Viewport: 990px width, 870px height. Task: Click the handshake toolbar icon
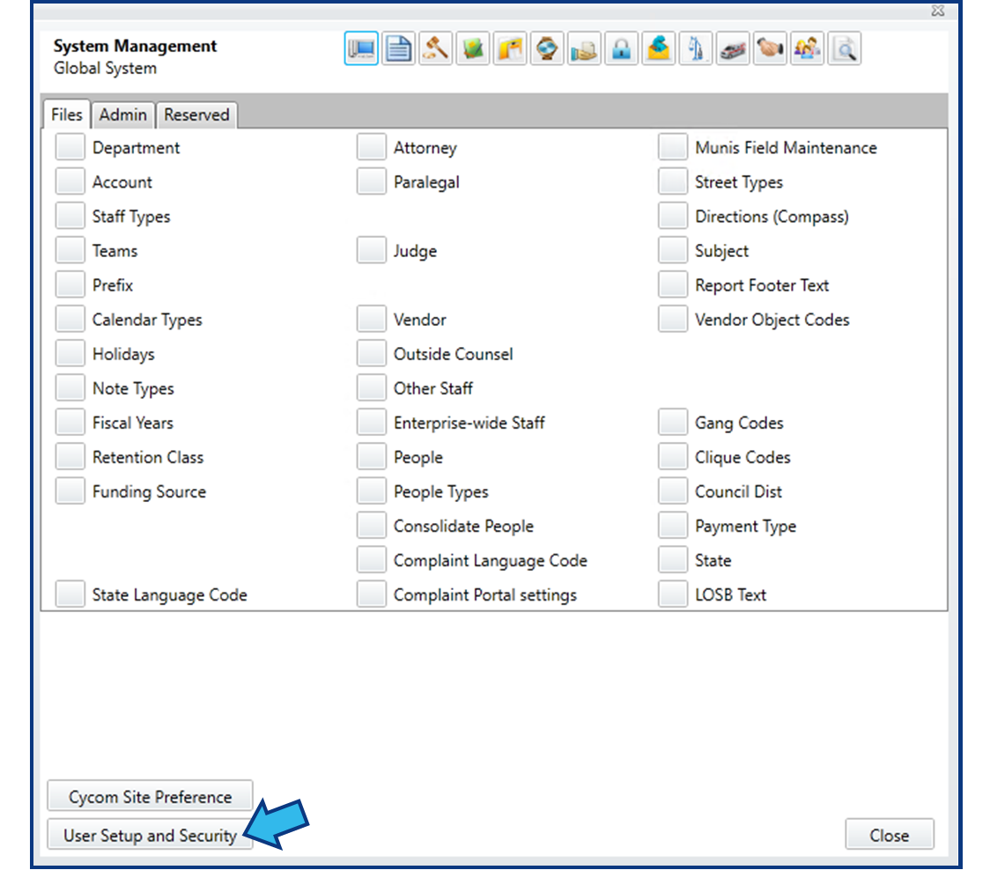770,48
